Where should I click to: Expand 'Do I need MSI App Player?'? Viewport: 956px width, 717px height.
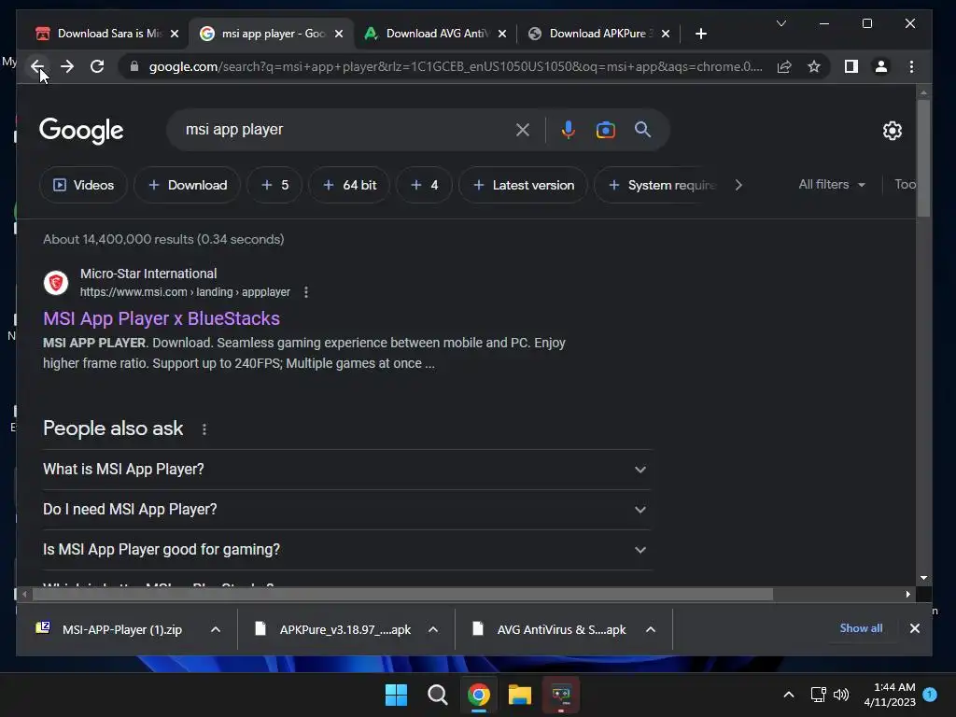[x=347, y=510]
